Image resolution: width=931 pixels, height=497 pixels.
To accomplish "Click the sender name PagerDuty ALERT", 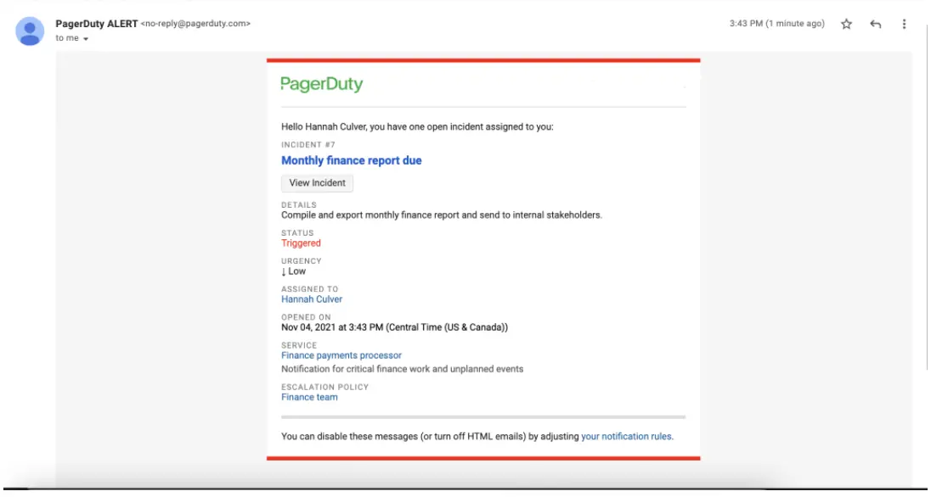I will click(97, 24).
